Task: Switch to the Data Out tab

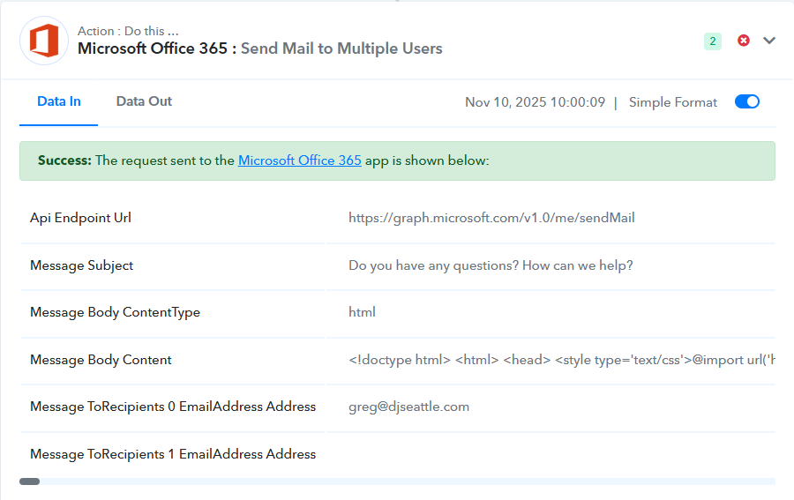Action: point(144,101)
